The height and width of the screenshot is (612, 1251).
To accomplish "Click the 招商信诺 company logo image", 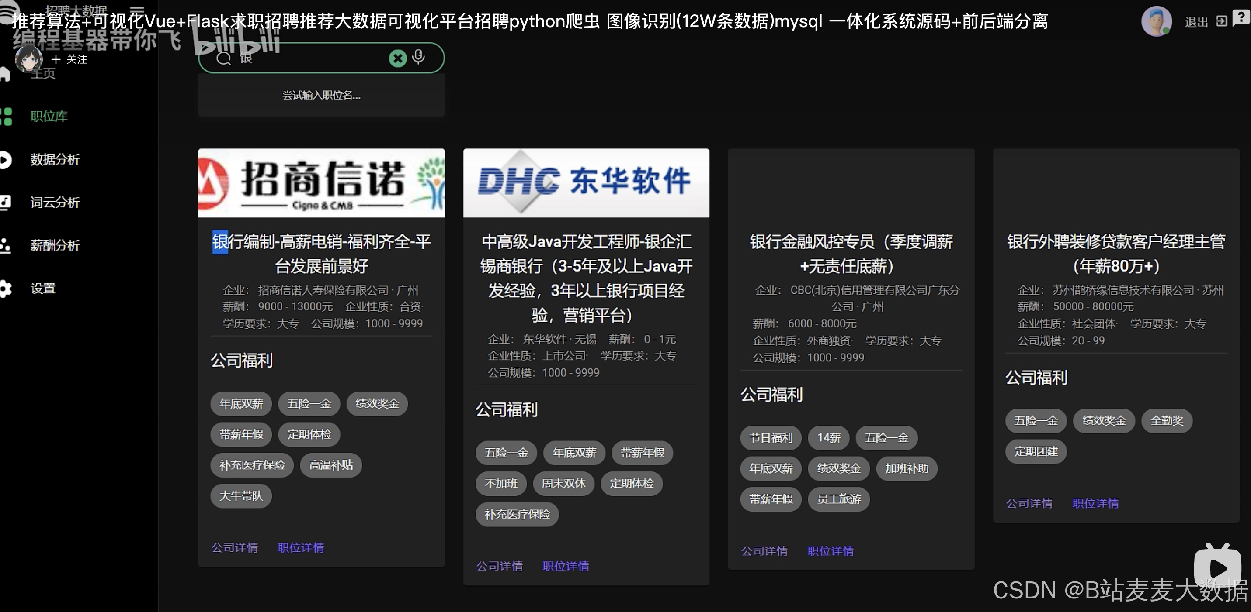I will [321, 183].
